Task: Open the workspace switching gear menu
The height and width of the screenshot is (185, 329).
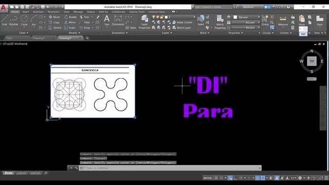Action: 300,178
